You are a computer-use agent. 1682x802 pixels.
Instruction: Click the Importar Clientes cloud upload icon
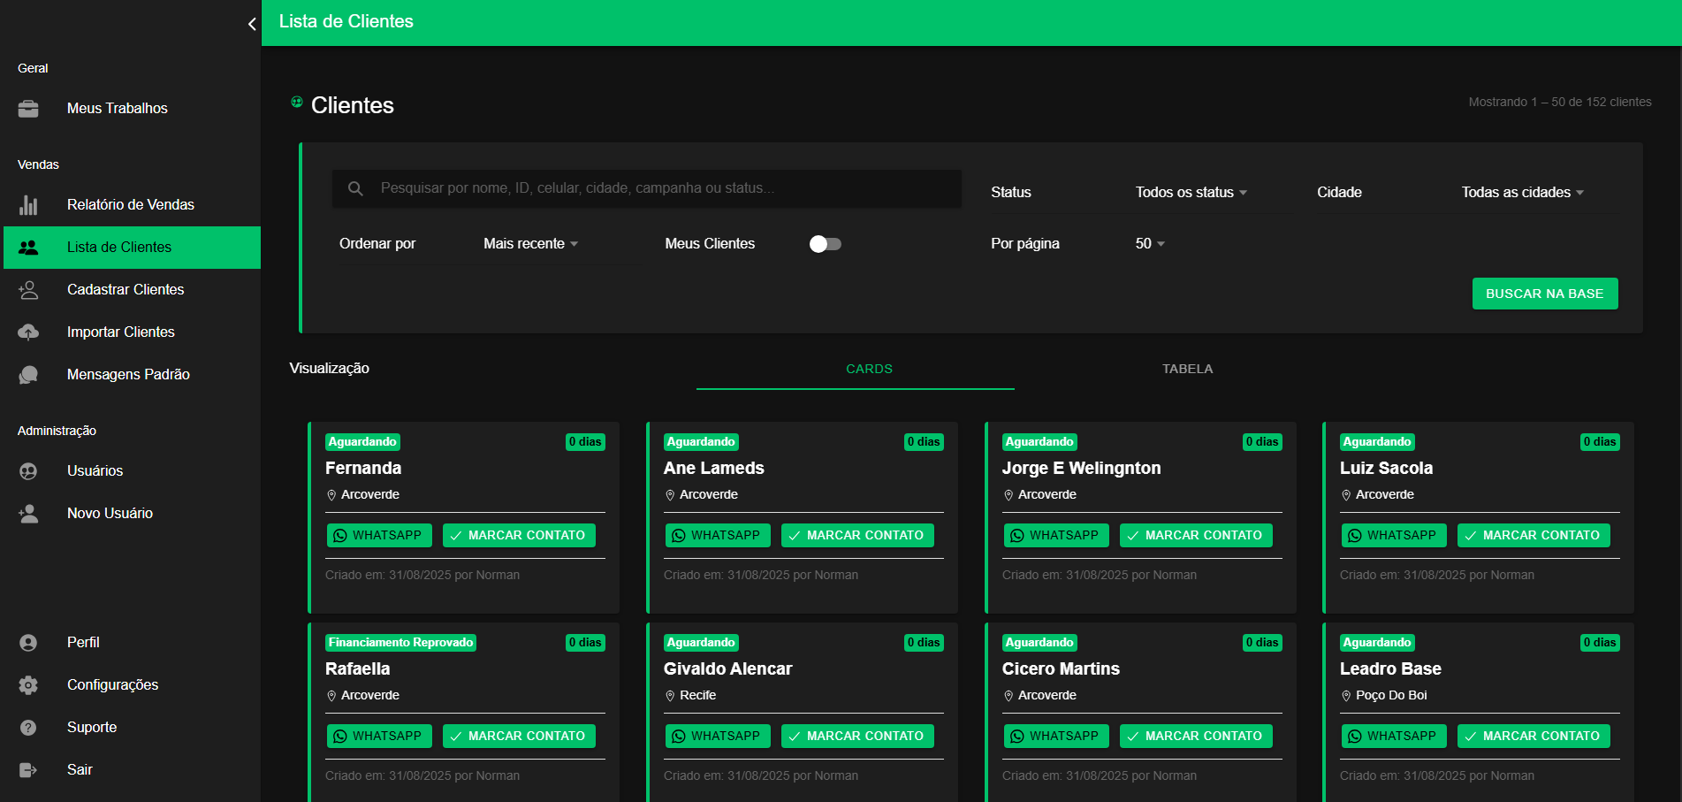pos(28,332)
